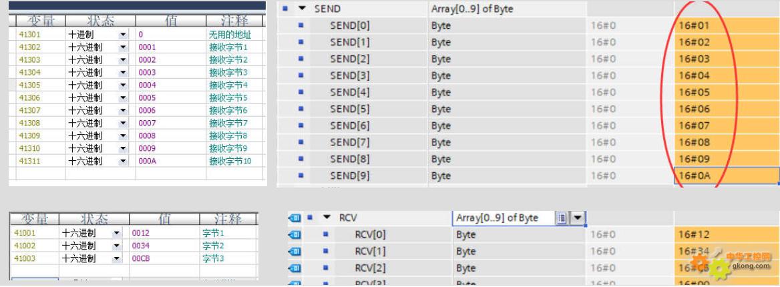780x287 pixels.
Task: Open format dropdown for variable 41305
Action: 123,85
